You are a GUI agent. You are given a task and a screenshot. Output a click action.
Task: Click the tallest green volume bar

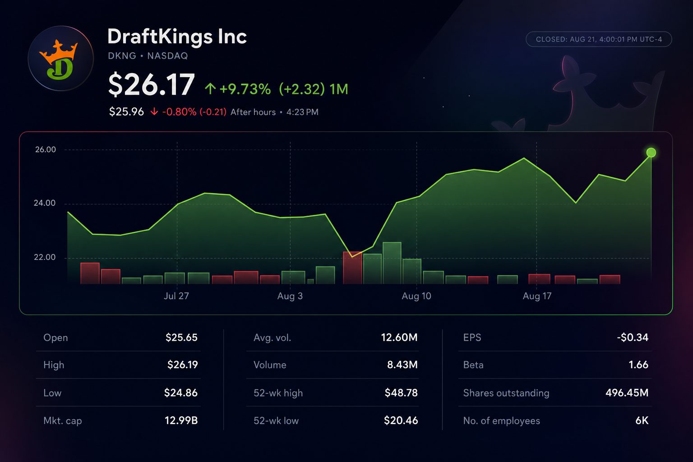coord(392,263)
